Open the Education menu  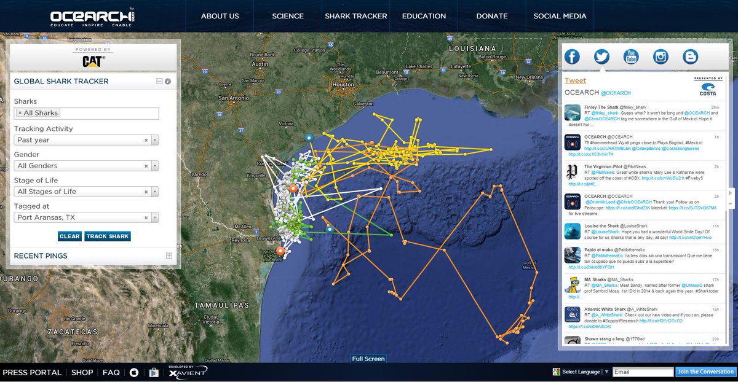click(x=424, y=16)
